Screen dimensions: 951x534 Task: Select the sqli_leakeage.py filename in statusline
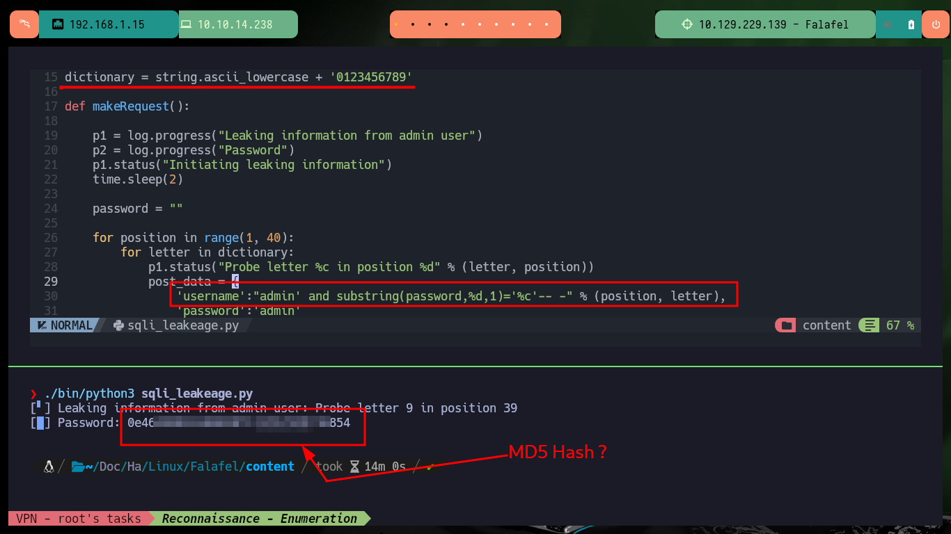(183, 325)
